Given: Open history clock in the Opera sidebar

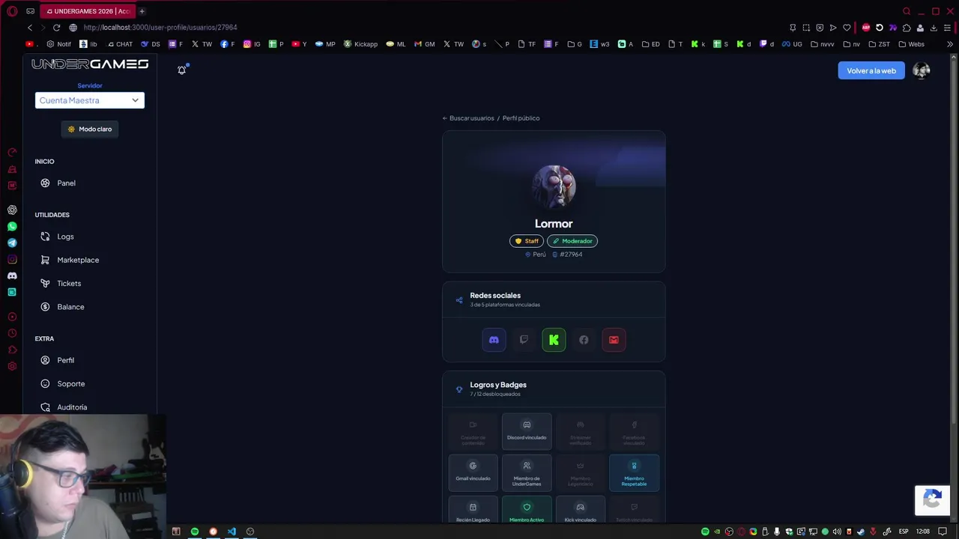Looking at the screenshot, I should 12,333.
